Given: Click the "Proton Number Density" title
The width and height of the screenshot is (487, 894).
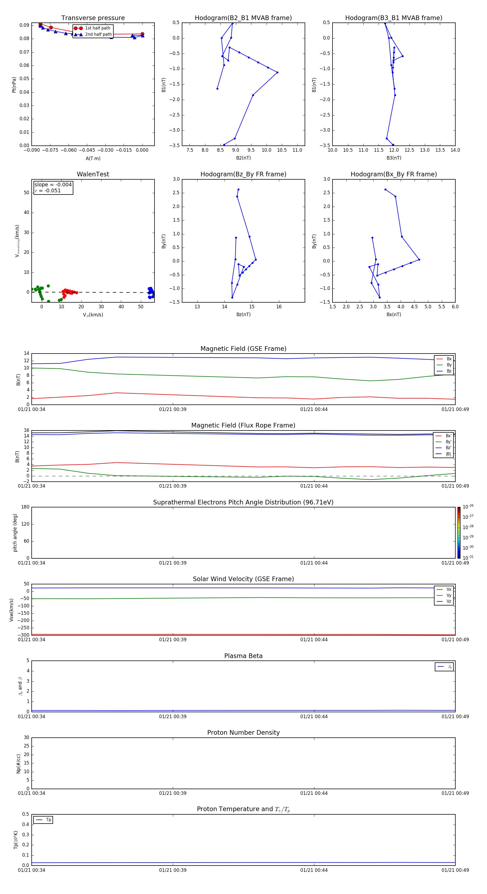Looking at the screenshot, I should click(243, 733).
